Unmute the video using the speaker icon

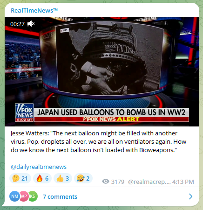coord(31,24)
